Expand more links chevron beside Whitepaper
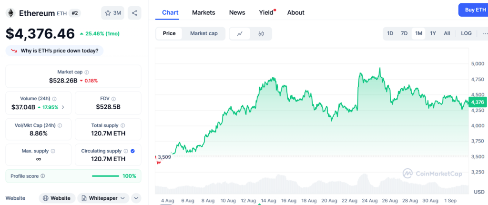The height and width of the screenshot is (205, 488). pos(136,198)
